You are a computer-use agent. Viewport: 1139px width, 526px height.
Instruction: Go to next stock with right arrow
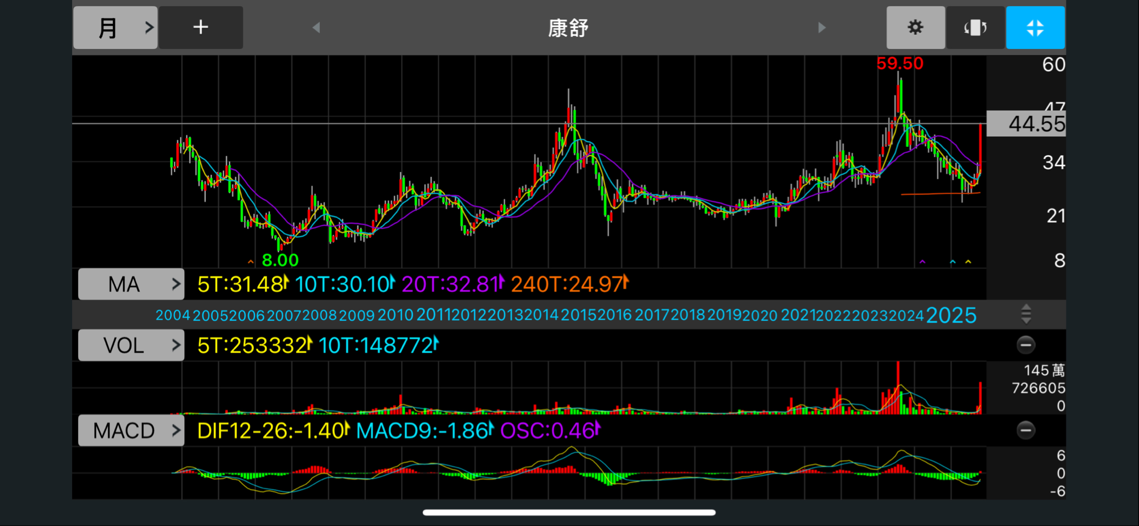pos(821,28)
